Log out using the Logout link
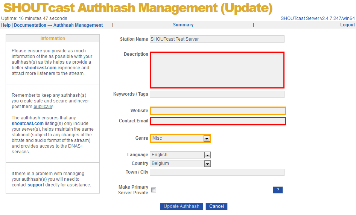The height and width of the screenshot is (215, 356). point(347,25)
